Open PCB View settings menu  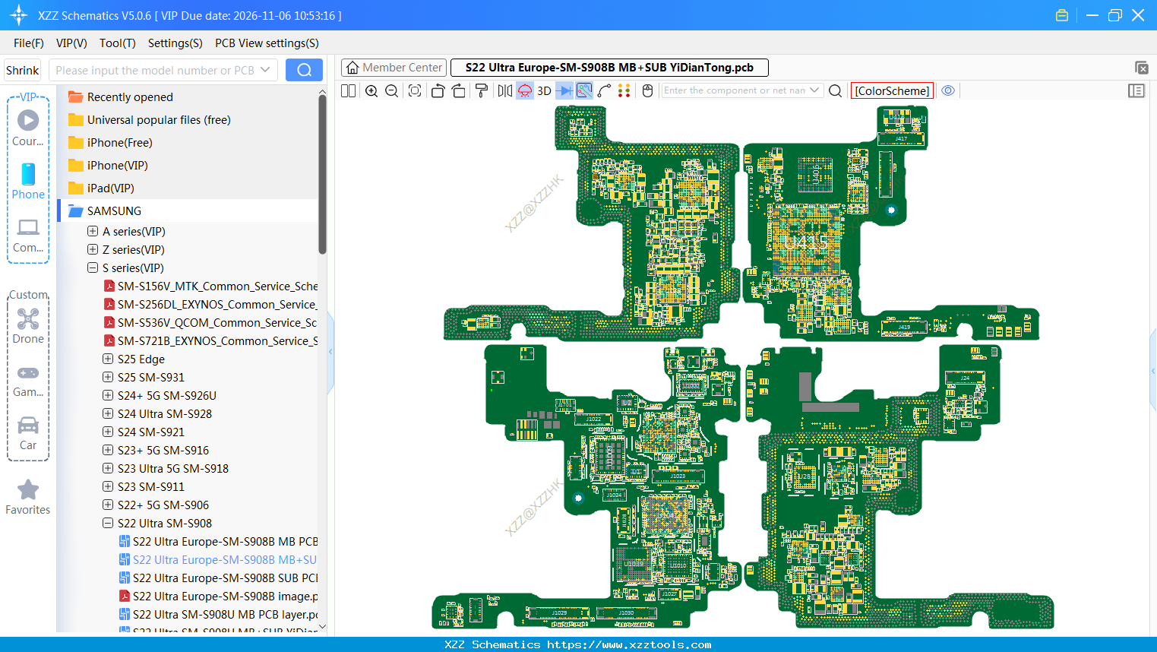pyautogui.click(x=267, y=43)
